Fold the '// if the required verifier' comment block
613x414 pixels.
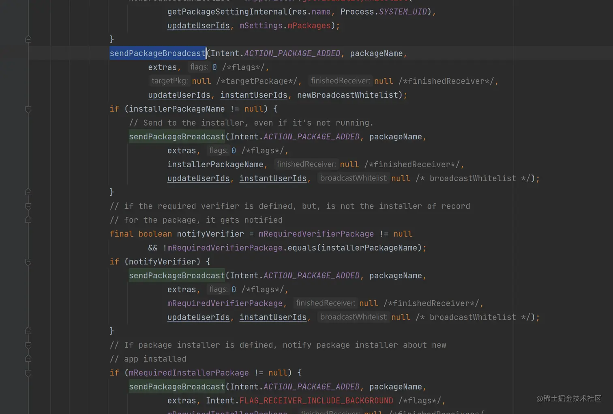28,206
